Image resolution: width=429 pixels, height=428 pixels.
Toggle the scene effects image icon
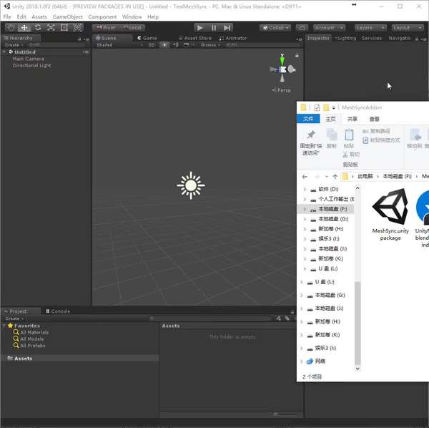pyautogui.click(x=187, y=44)
